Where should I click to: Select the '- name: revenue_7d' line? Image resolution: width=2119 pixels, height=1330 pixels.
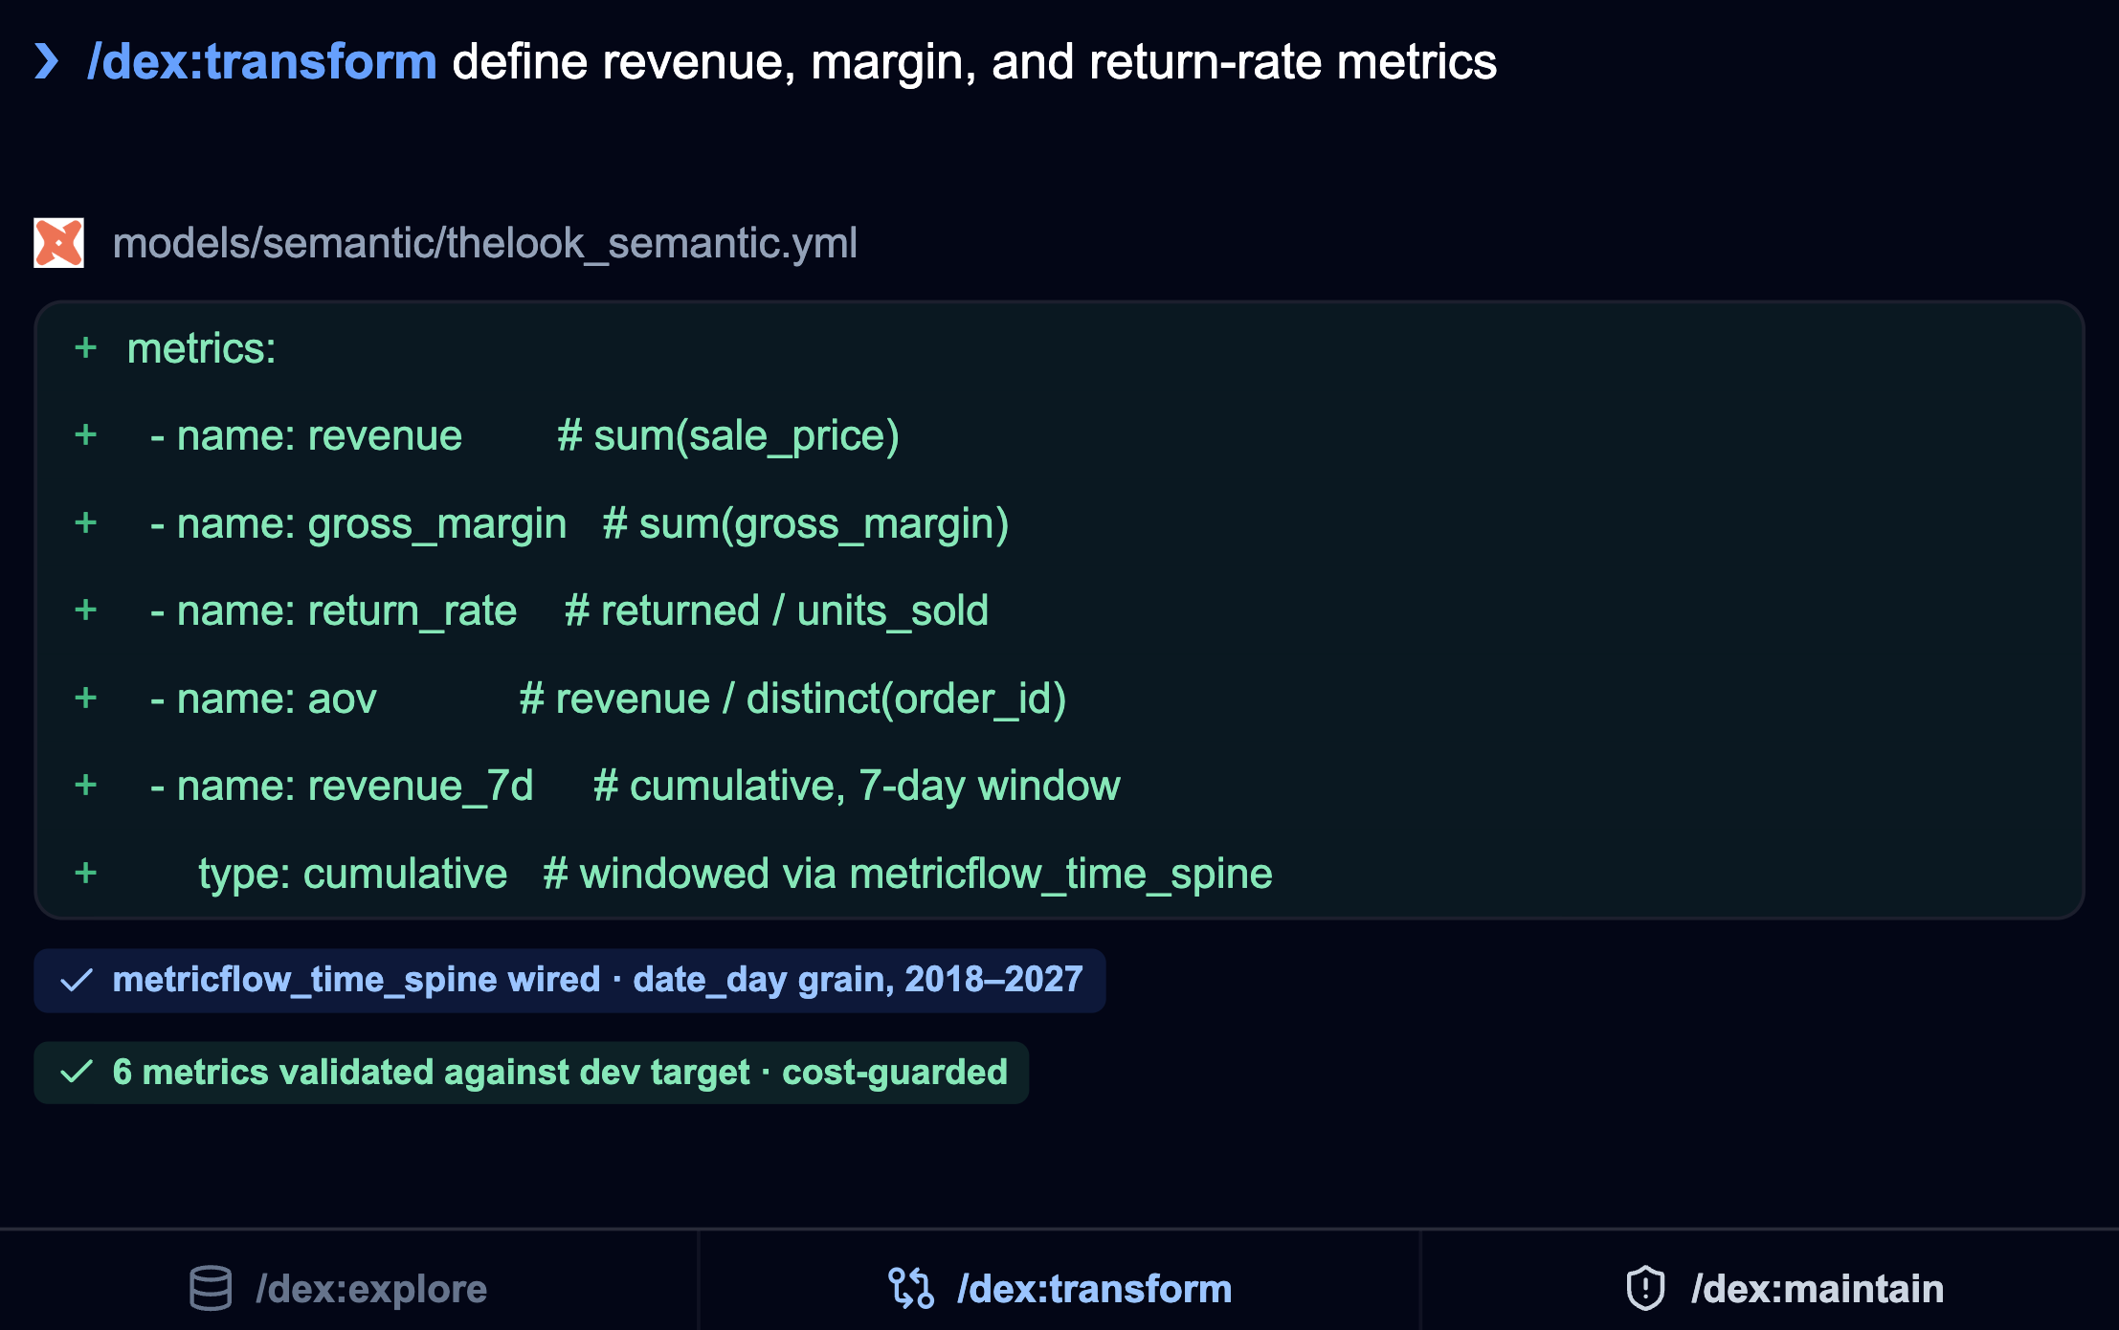pos(342,787)
